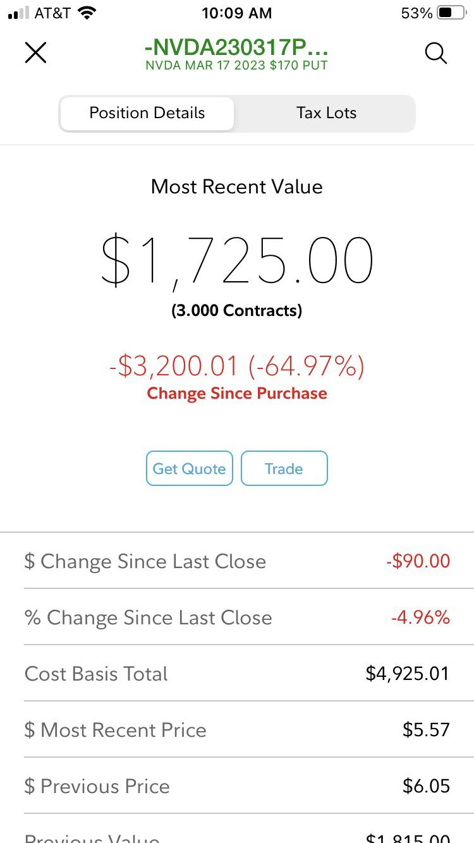
Task: Tap the -$3,200.01 loss amount
Action: 174,366
